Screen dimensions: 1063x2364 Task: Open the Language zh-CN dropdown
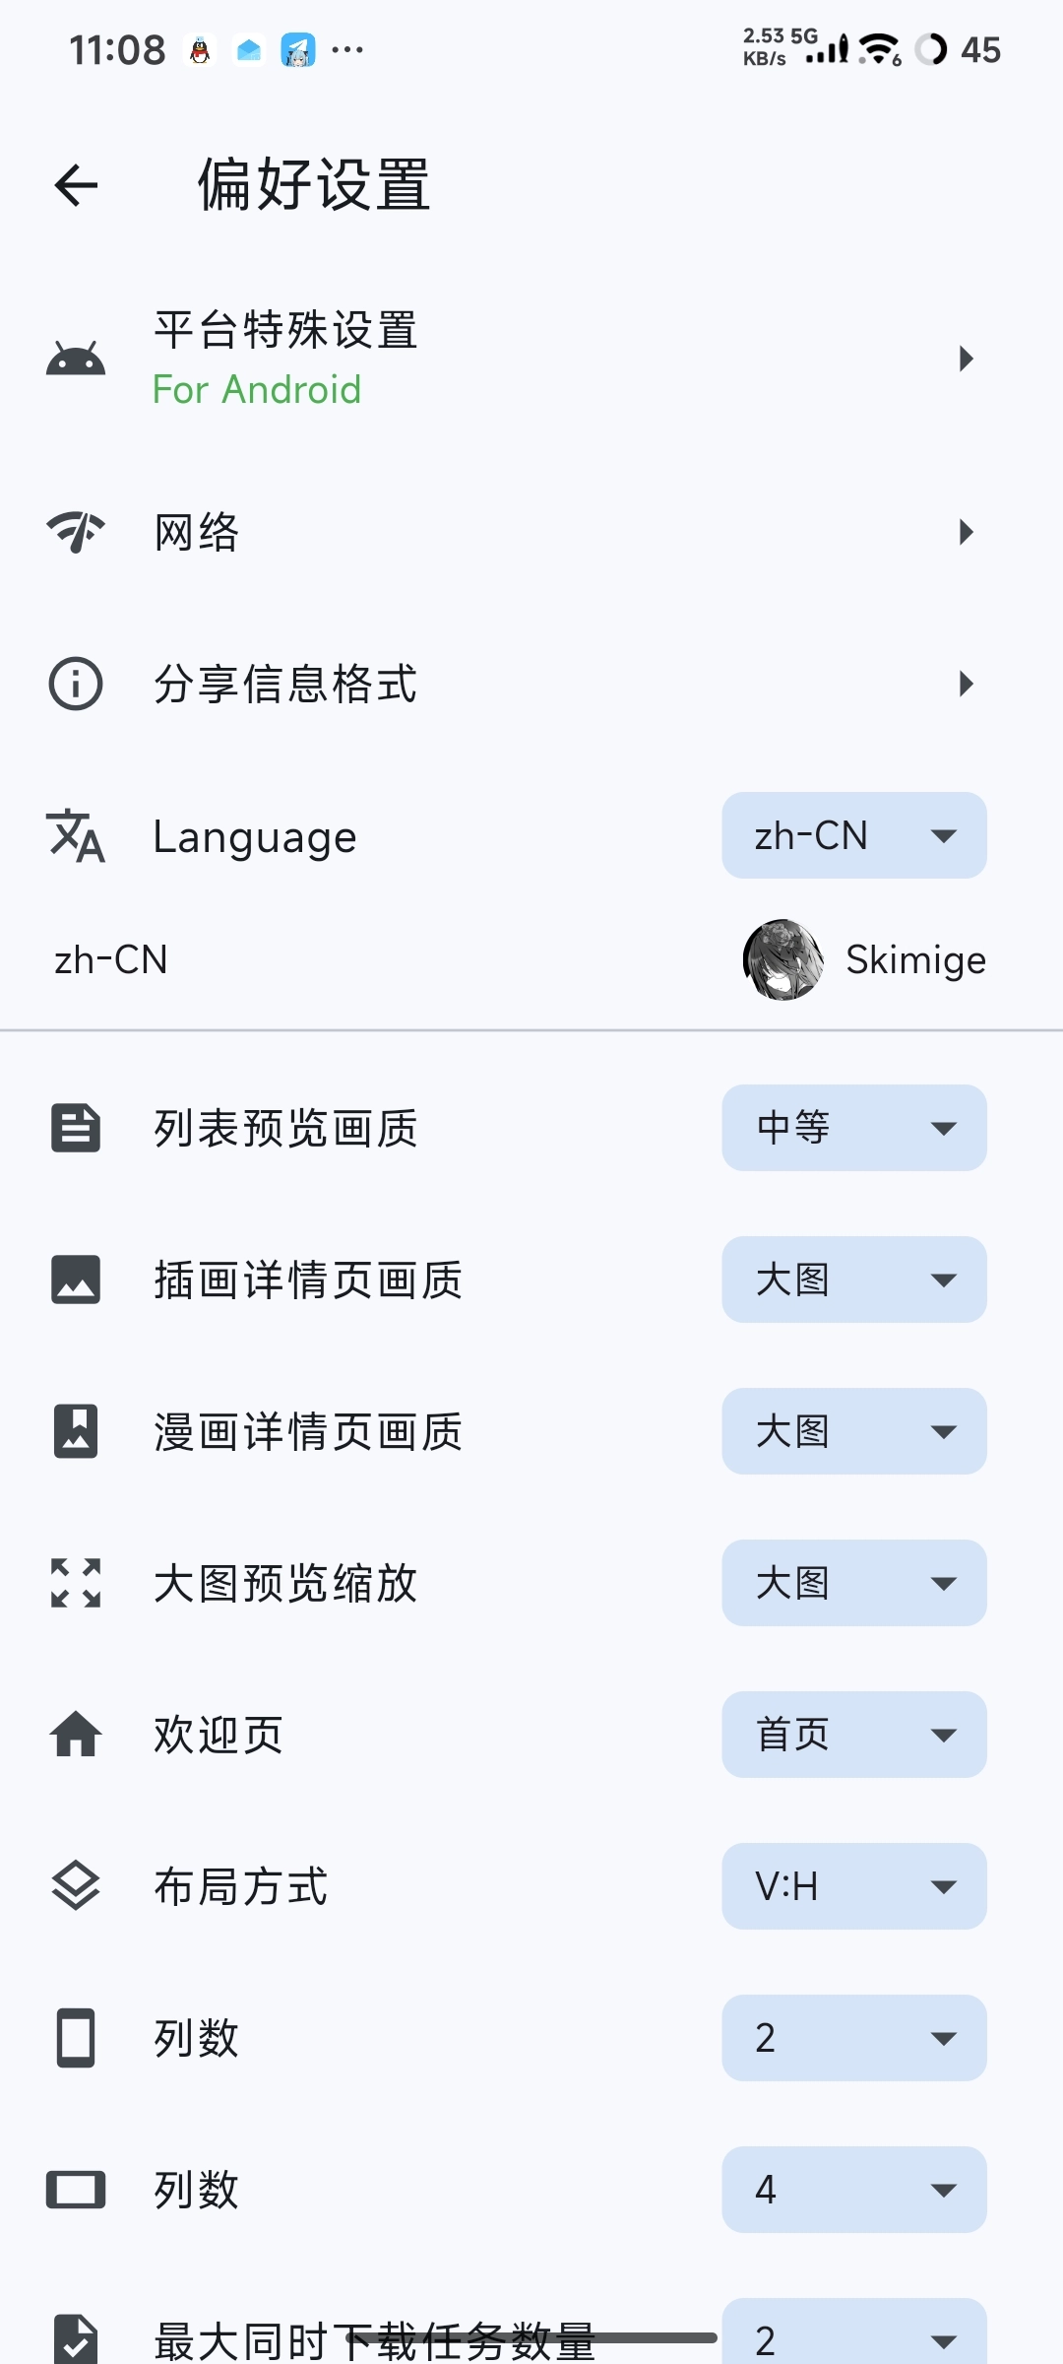pos(853,836)
